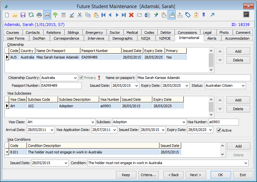The height and width of the screenshot is (182, 257).
Task: Add a new Citizenship entry
Action: pos(238,51)
